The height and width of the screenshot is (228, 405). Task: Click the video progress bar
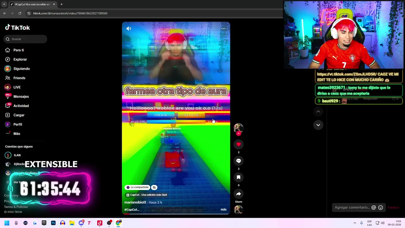click(x=176, y=214)
